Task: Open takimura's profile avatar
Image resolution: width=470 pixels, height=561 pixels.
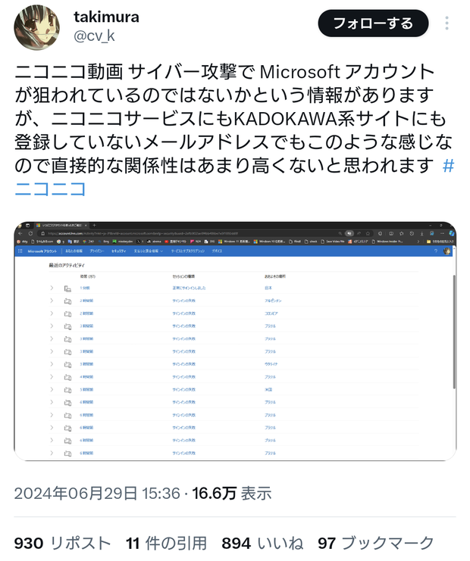Action: click(37, 27)
